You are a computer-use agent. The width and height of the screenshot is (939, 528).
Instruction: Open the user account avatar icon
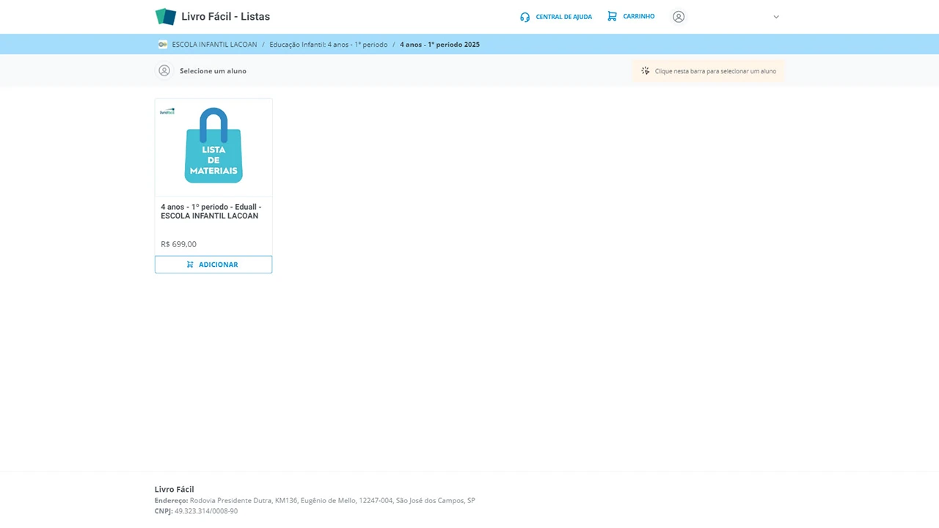coord(679,17)
